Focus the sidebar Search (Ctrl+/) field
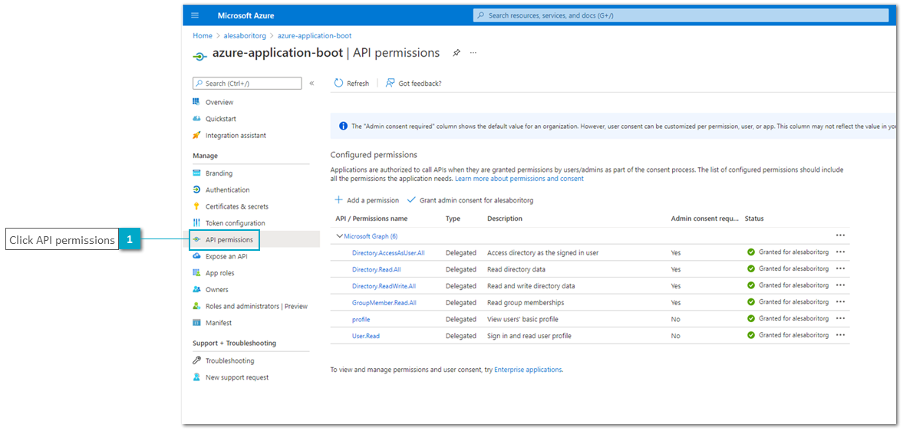This screenshot has height=431, width=903. 247,84
